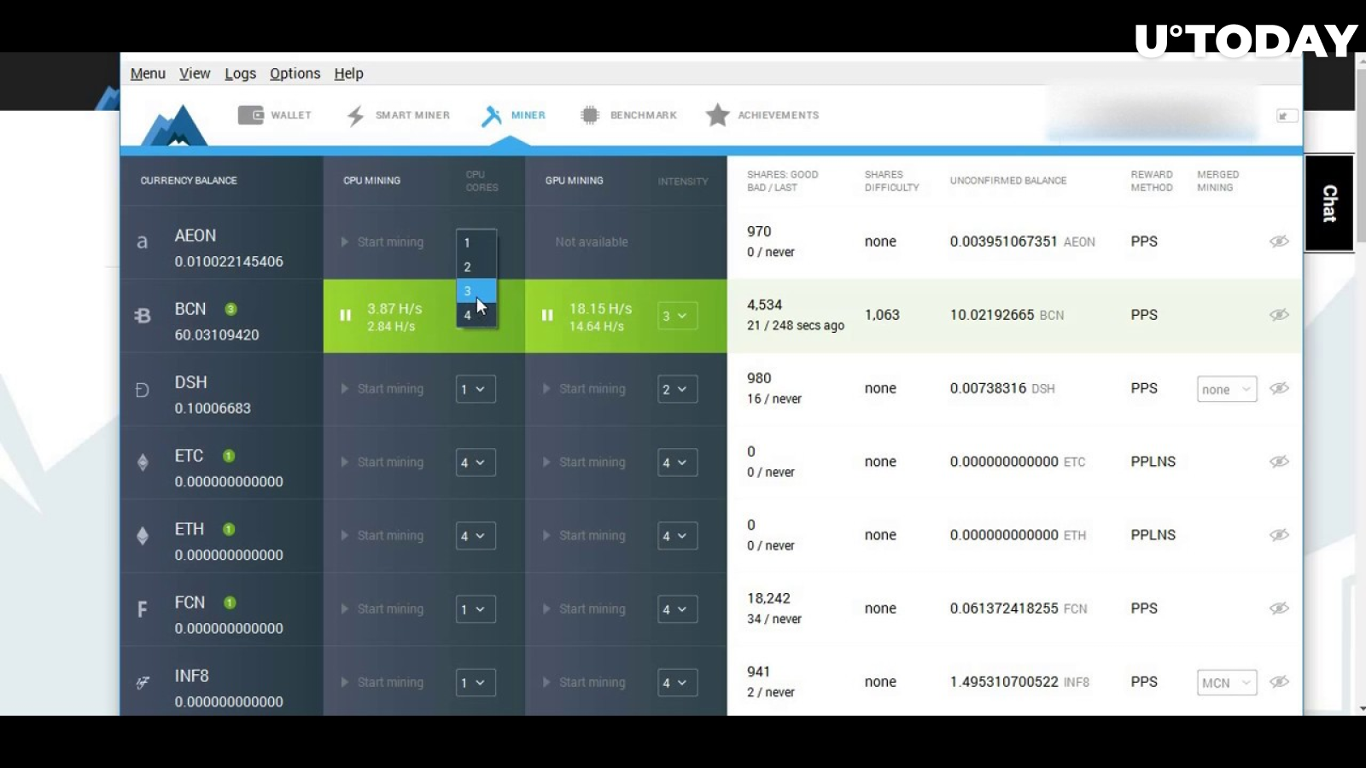Start DSH GPU mining
The image size is (1366, 768).
(584, 389)
